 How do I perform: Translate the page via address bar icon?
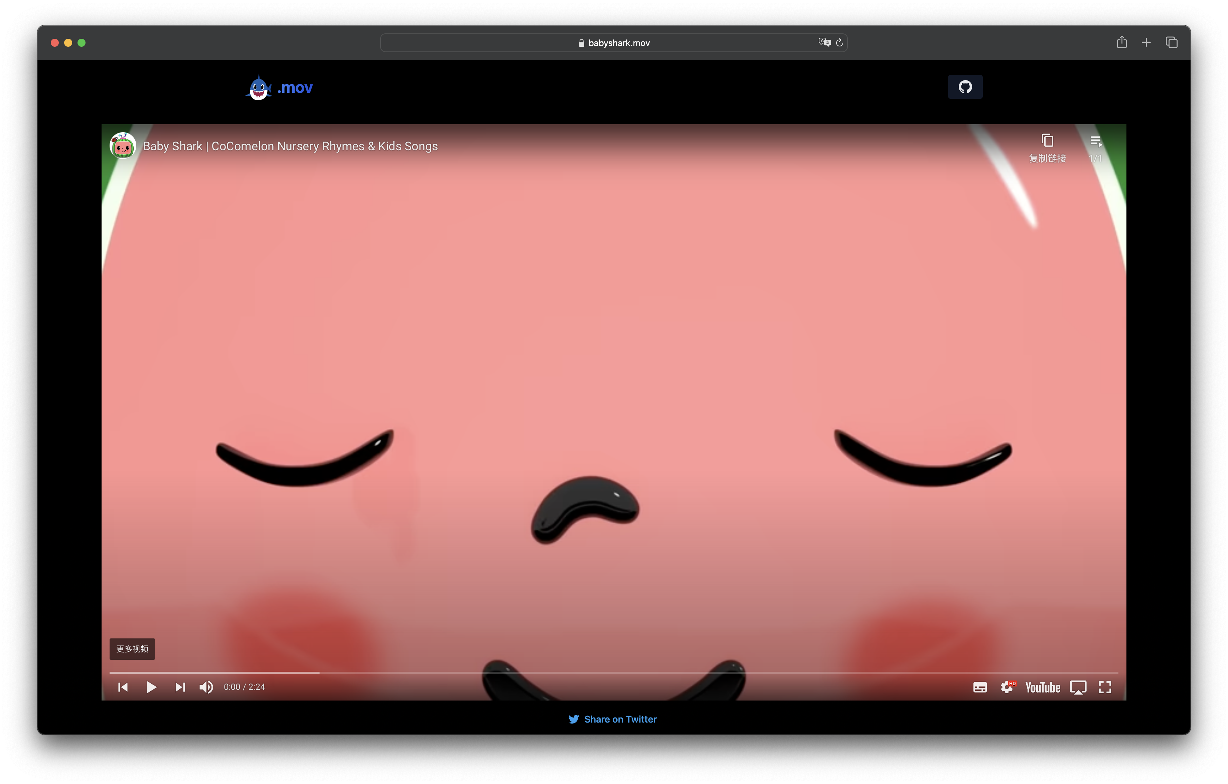pos(824,43)
